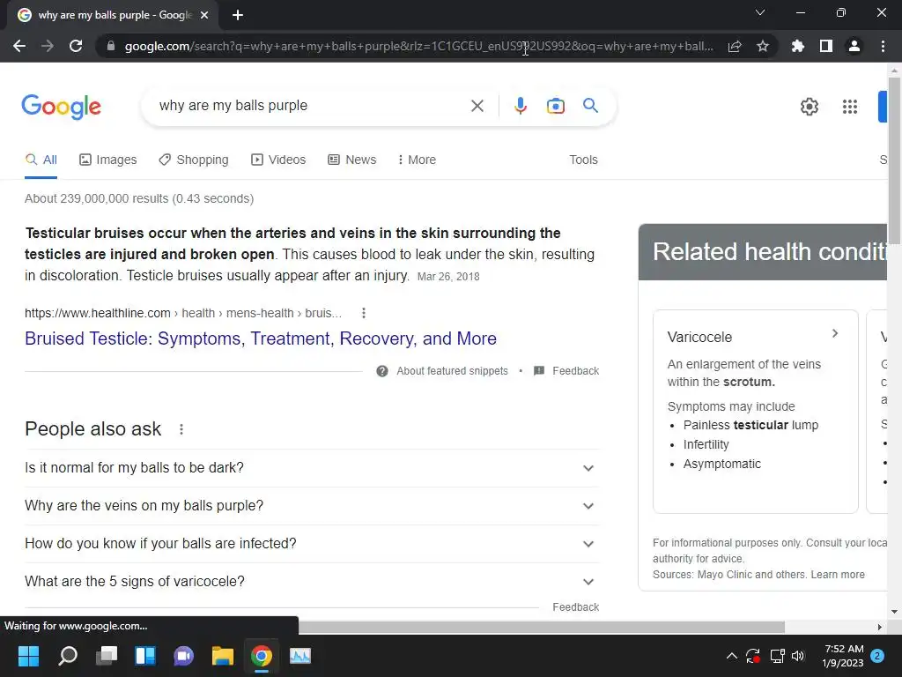
Task: Open the Extensions puzzle icon
Action: pyautogui.click(x=798, y=46)
